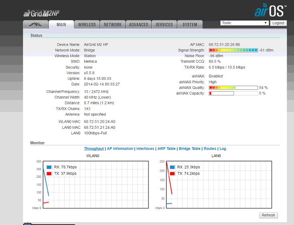Go to the SYSTEM tab

point(190,24)
